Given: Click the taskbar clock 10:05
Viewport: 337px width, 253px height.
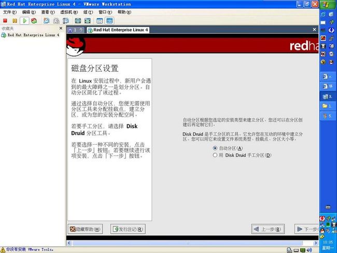Looking at the screenshot, I should [328, 242].
